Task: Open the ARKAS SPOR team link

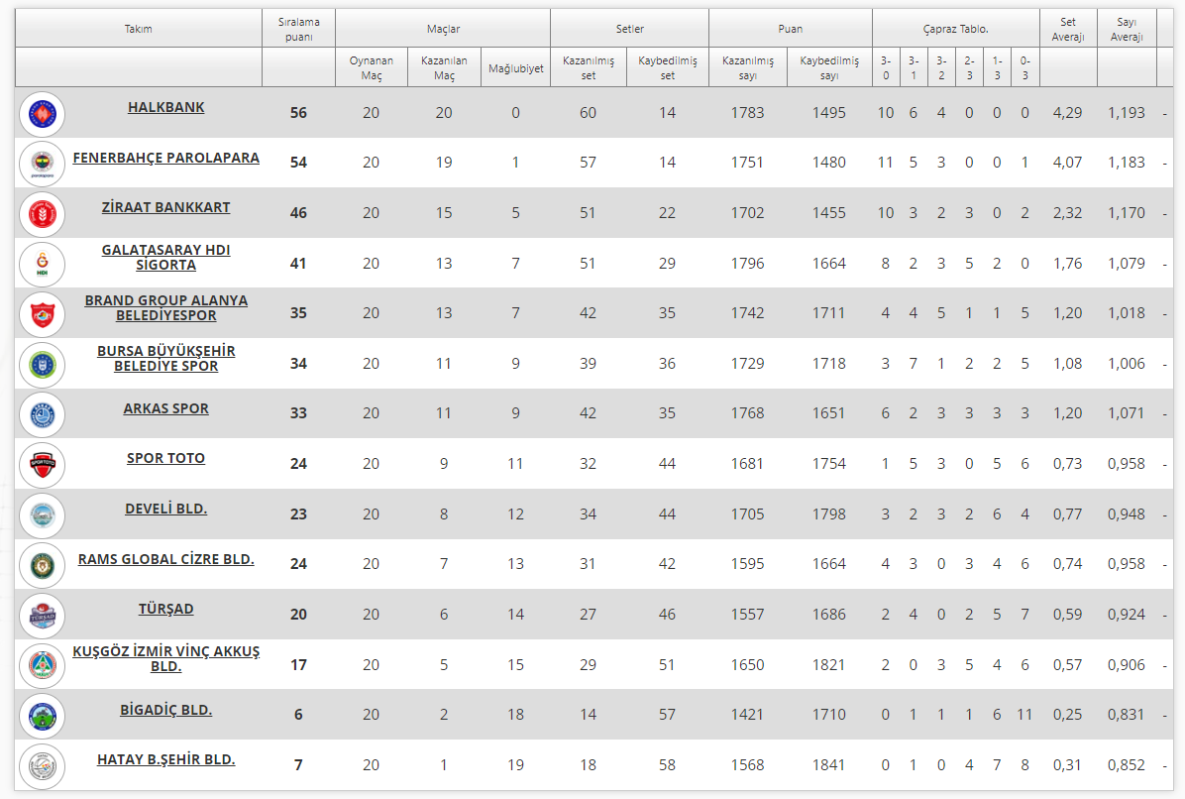Action: click(x=165, y=408)
